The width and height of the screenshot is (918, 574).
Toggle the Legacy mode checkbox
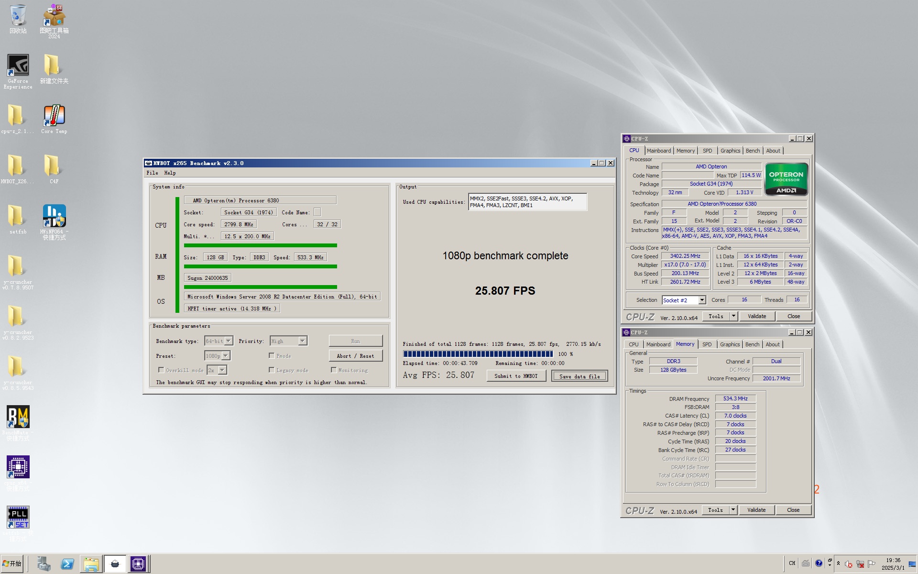pos(272,370)
